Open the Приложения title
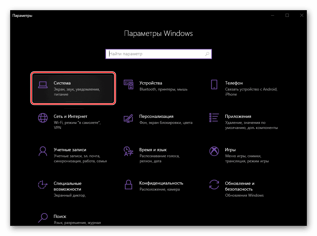317x236 pixels. (238, 116)
